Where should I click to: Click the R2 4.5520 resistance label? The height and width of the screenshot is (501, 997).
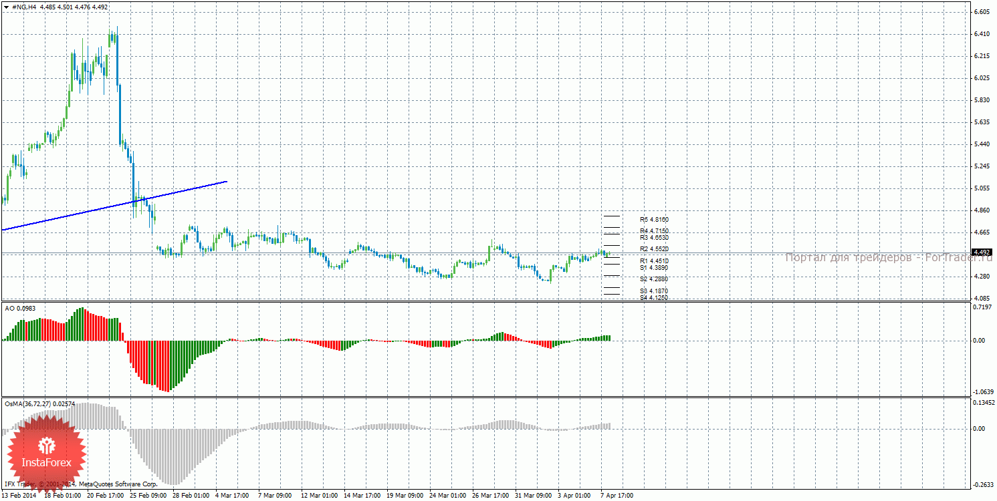click(654, 249)
